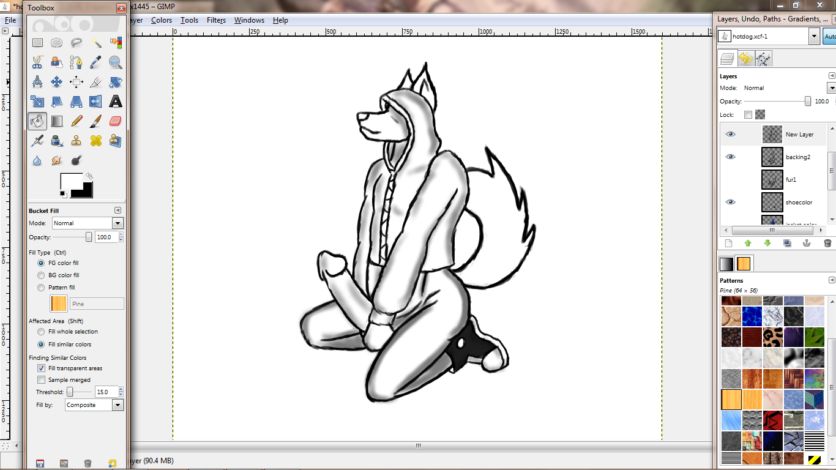
Task: Select the Pencil tool
Action: pyautogui.click(x=77, y=121)
